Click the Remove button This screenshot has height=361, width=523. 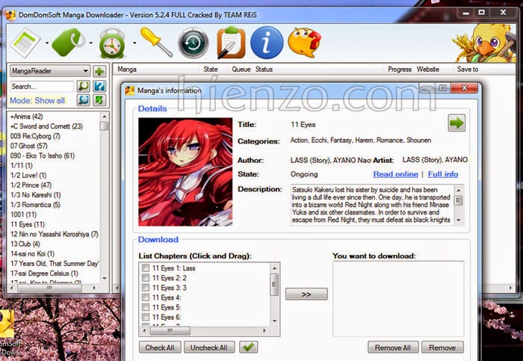point(442,348)
